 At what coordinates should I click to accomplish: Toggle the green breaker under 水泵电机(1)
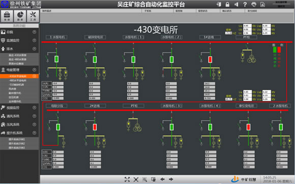[133, 59]
